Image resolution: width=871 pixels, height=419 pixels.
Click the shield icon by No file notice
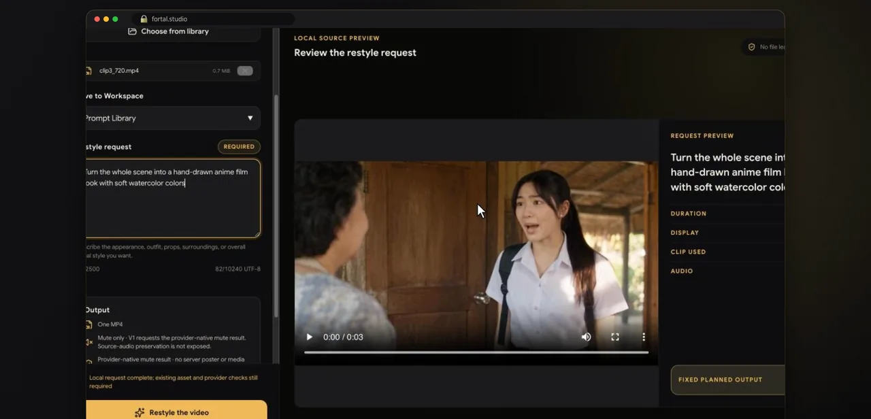pyautogui.click(x=752, y=47)
